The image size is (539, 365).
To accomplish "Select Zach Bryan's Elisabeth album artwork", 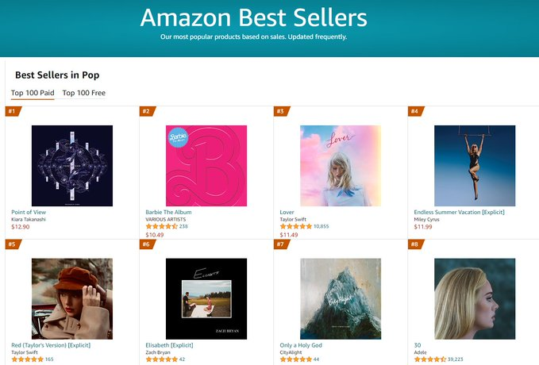I will coord(206,298).
